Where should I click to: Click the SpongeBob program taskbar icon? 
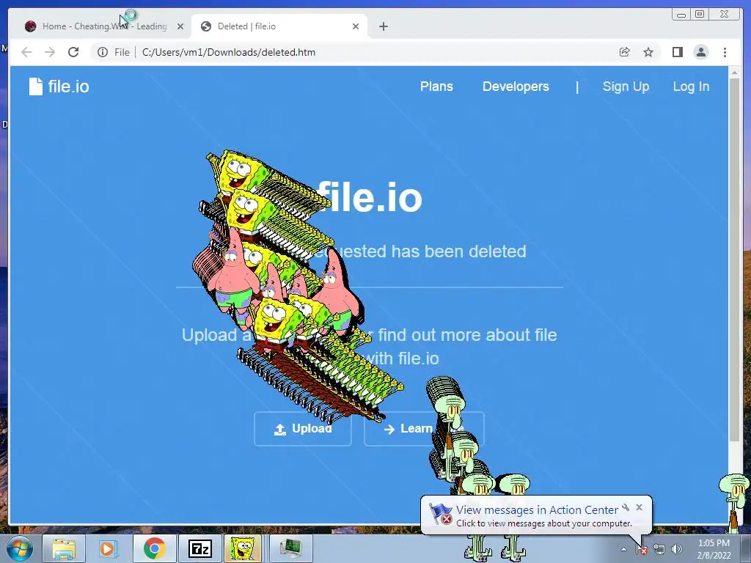click(x=242, y=548)
